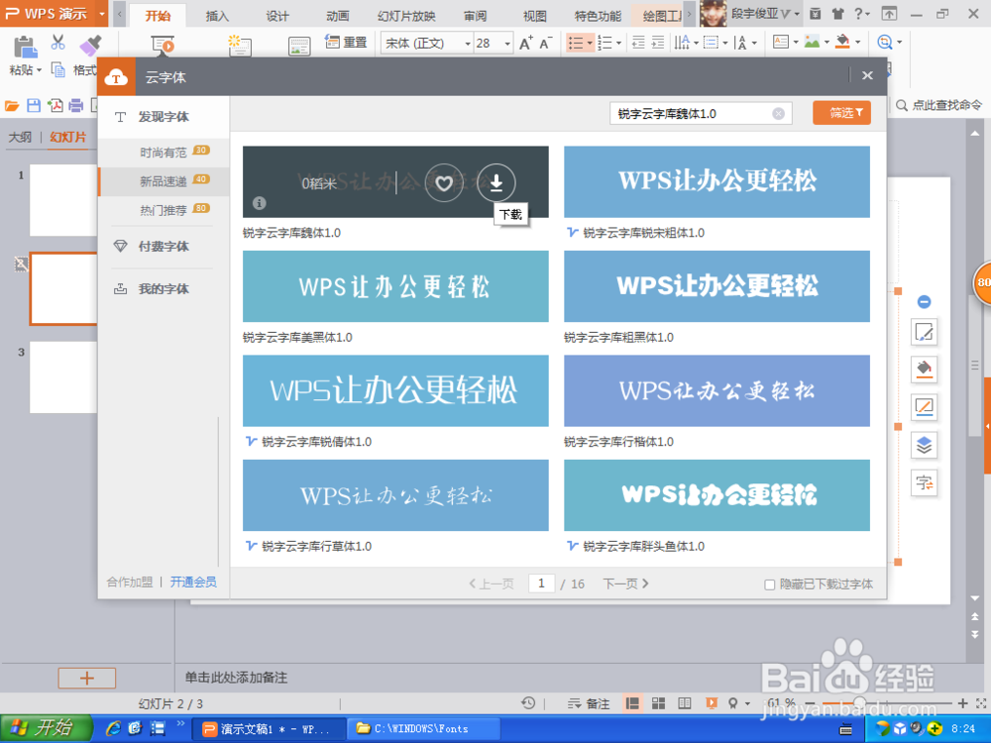Go to 下一页 next page of fonts

pos(620,584)
